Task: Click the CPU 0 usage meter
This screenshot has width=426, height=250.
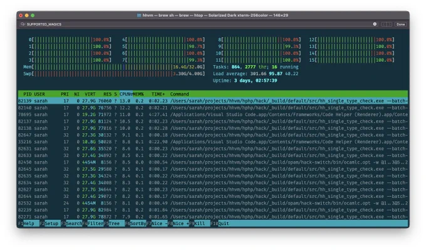Action: point(70,39)
